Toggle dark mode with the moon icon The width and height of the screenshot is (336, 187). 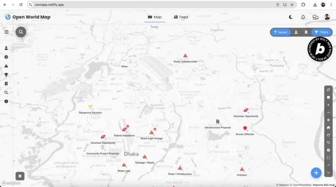click(x=291, y=17)
